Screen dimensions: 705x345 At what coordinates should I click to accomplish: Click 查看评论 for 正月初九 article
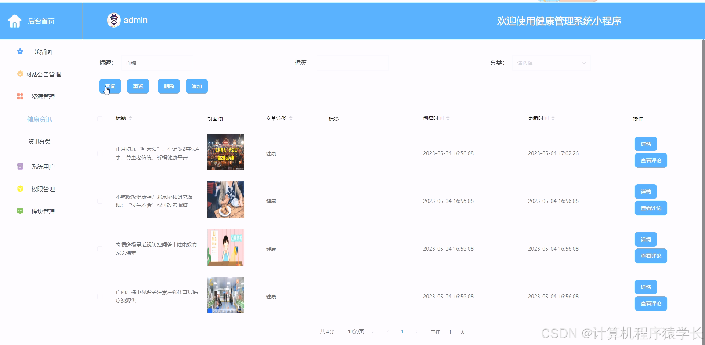click(x=651, y=160)
